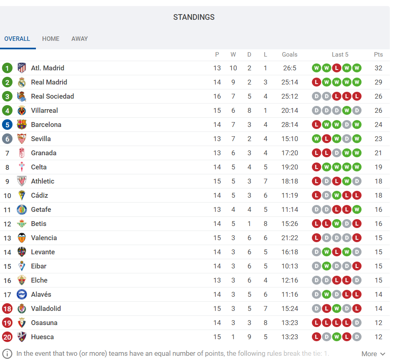Open the Real Sociedad team link
Screen dimensions: 393x359
tap(52, 96)
